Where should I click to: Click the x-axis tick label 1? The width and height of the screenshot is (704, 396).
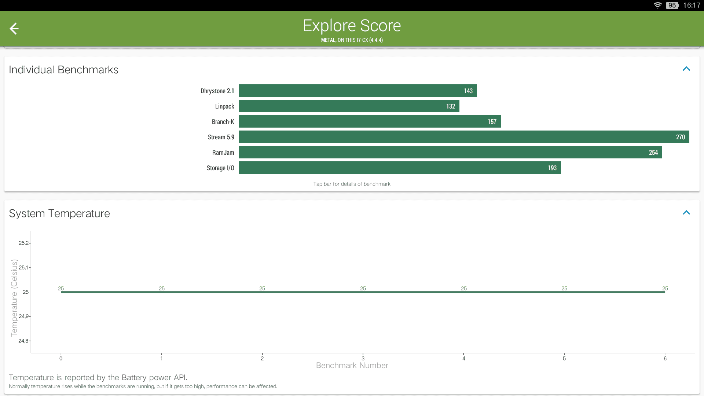pyautogui.click(x=161, y=359)
